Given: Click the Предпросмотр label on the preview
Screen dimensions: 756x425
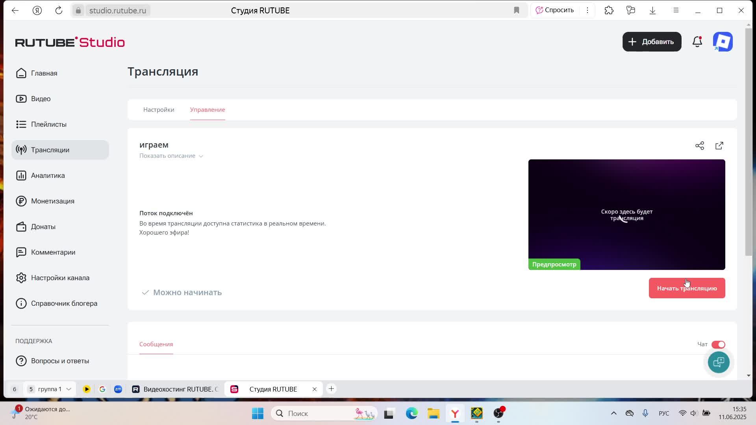Looking at the screenshot, I should [554, 264].
